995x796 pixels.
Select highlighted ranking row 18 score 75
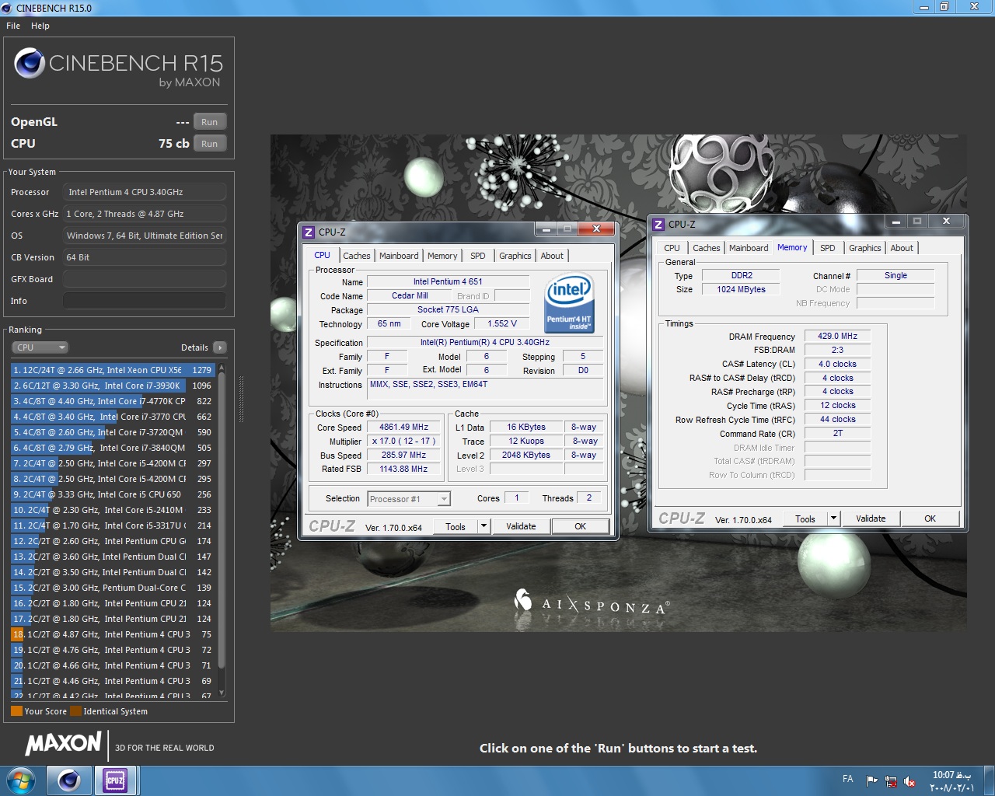(113, 634)
